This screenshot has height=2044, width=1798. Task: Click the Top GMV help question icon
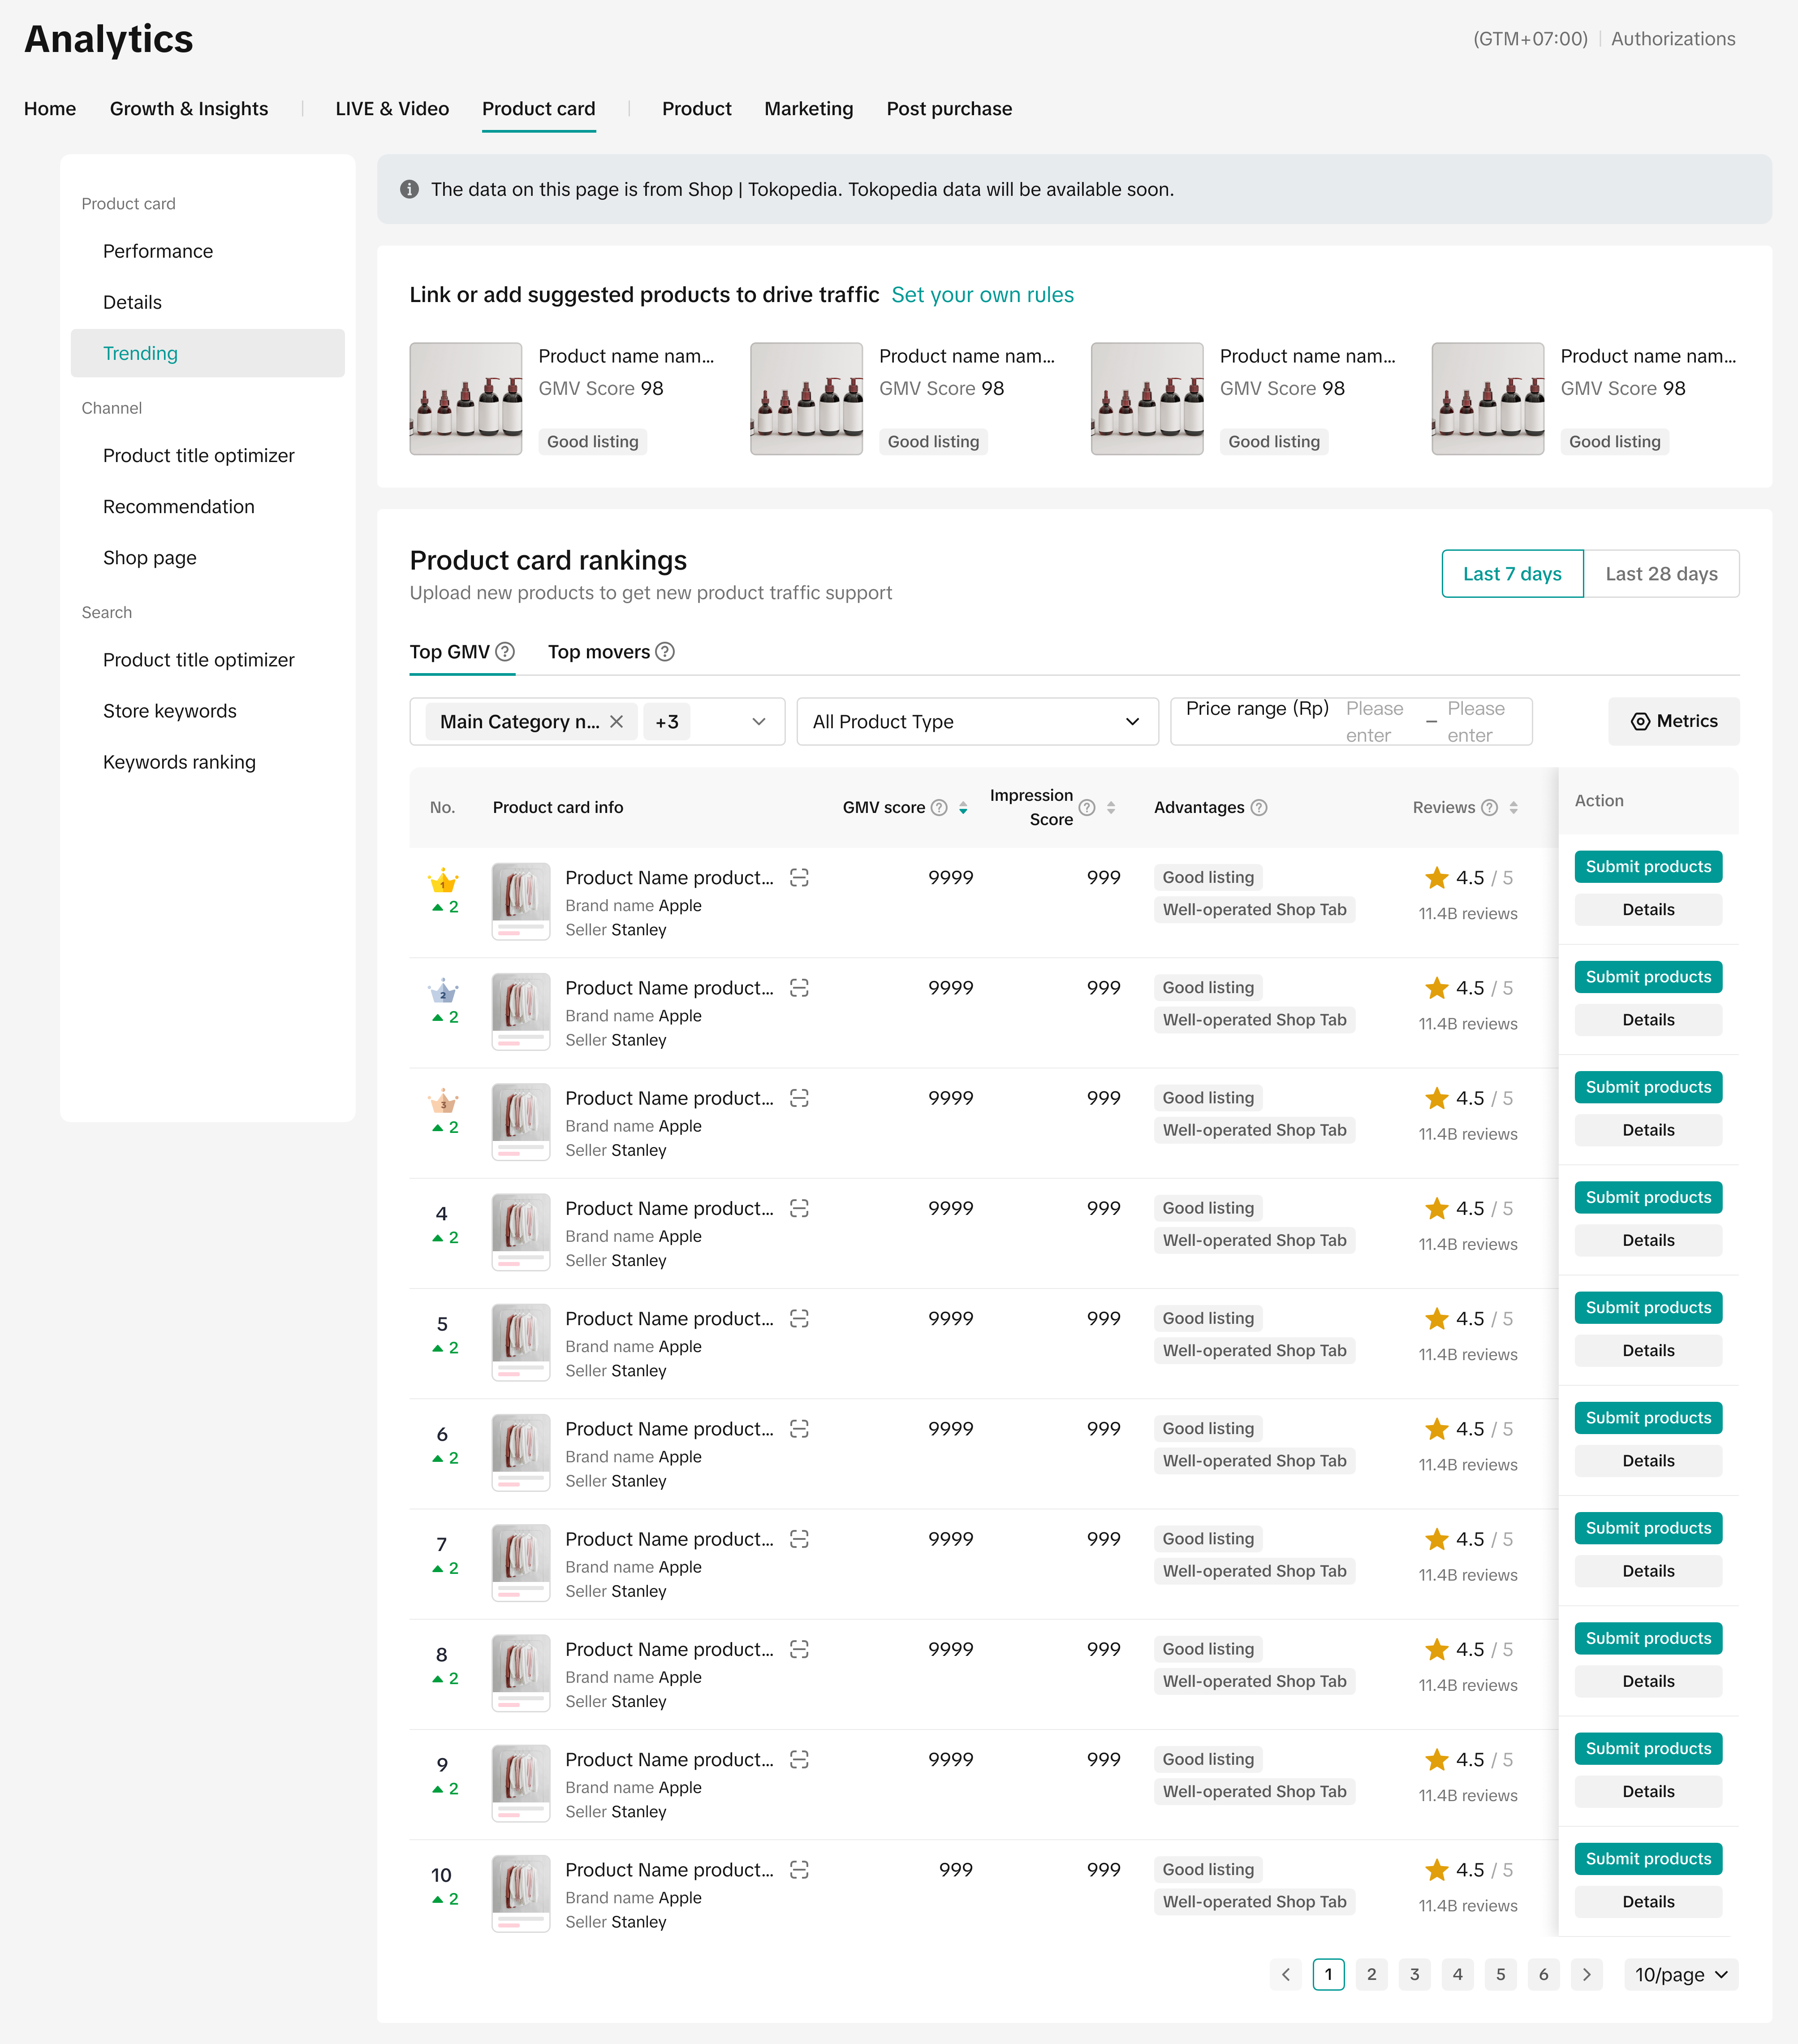(505, 652)
